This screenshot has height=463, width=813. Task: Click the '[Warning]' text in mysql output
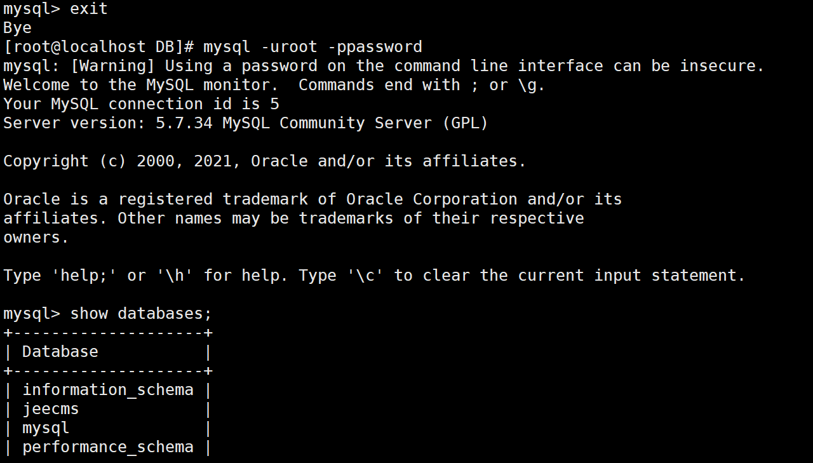112,66
